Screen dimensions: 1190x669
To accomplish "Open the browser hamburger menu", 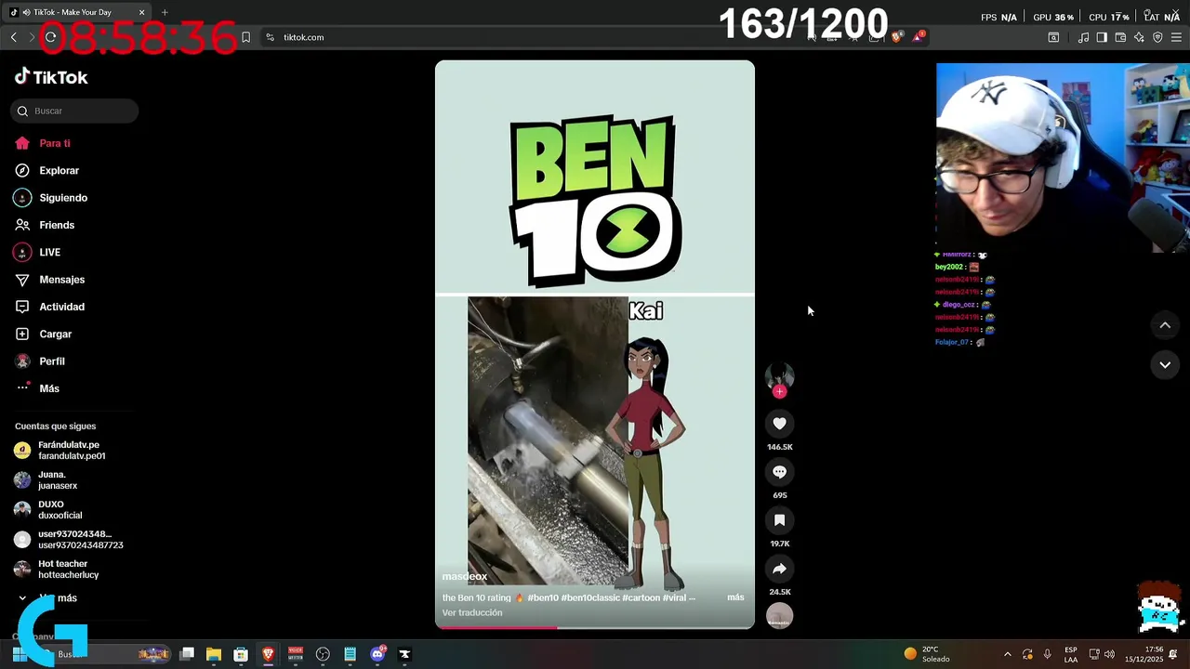I will tap(1176, 37).
